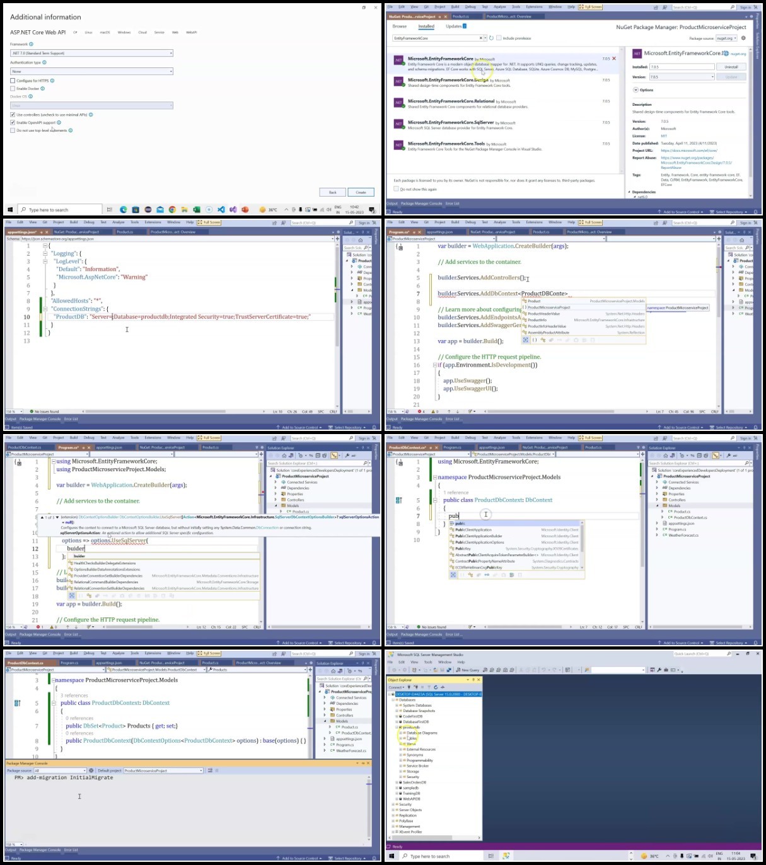Open Default project dropdown in Package Manager Console

coord(164,770)
